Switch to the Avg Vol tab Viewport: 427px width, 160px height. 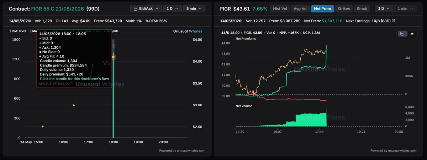(300, 9)
